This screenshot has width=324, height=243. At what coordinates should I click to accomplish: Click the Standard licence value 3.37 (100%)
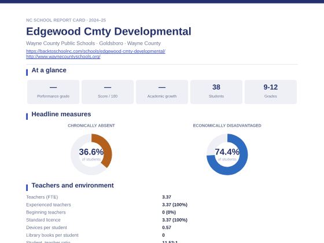point(175,220)
